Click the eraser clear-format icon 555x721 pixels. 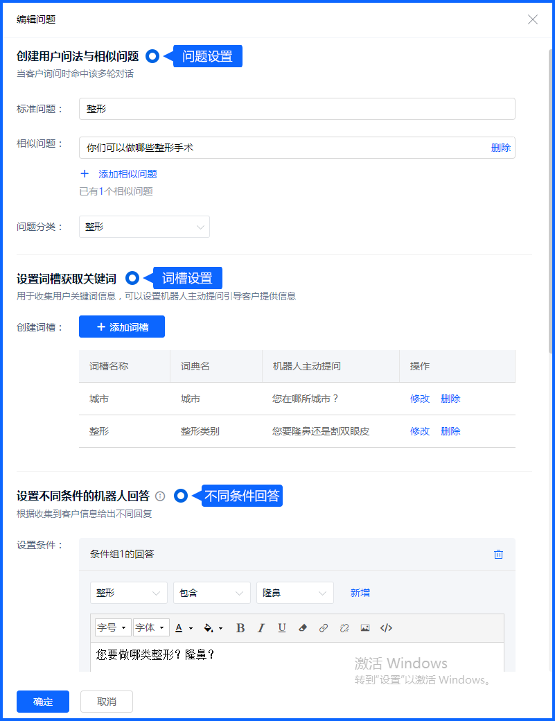[303, 628]
